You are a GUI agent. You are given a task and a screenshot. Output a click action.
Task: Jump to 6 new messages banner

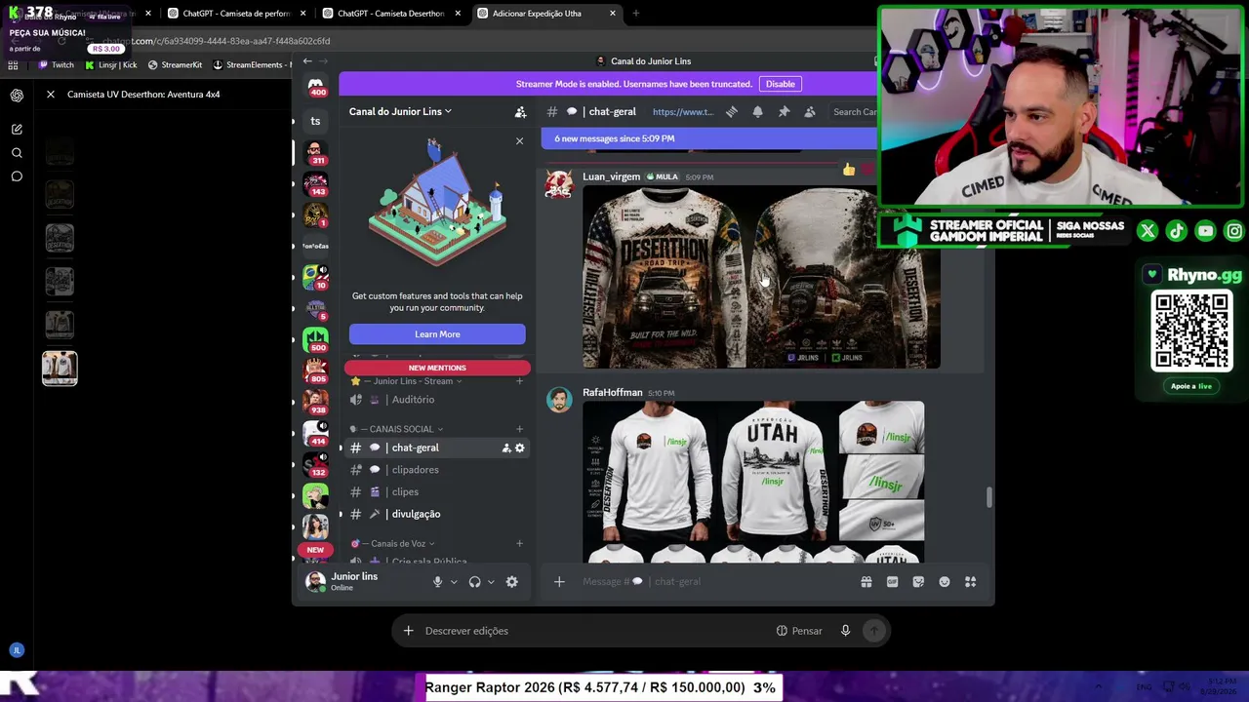pyautogui.click(x=707, y=138)
